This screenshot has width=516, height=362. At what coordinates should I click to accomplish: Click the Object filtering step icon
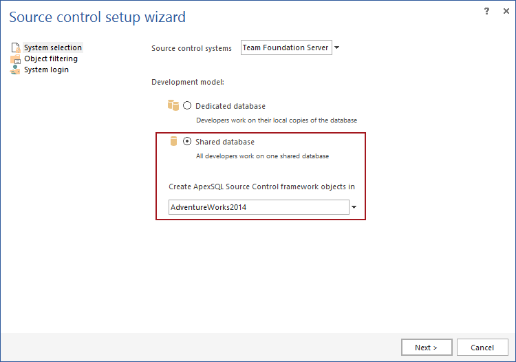(15, 58)
